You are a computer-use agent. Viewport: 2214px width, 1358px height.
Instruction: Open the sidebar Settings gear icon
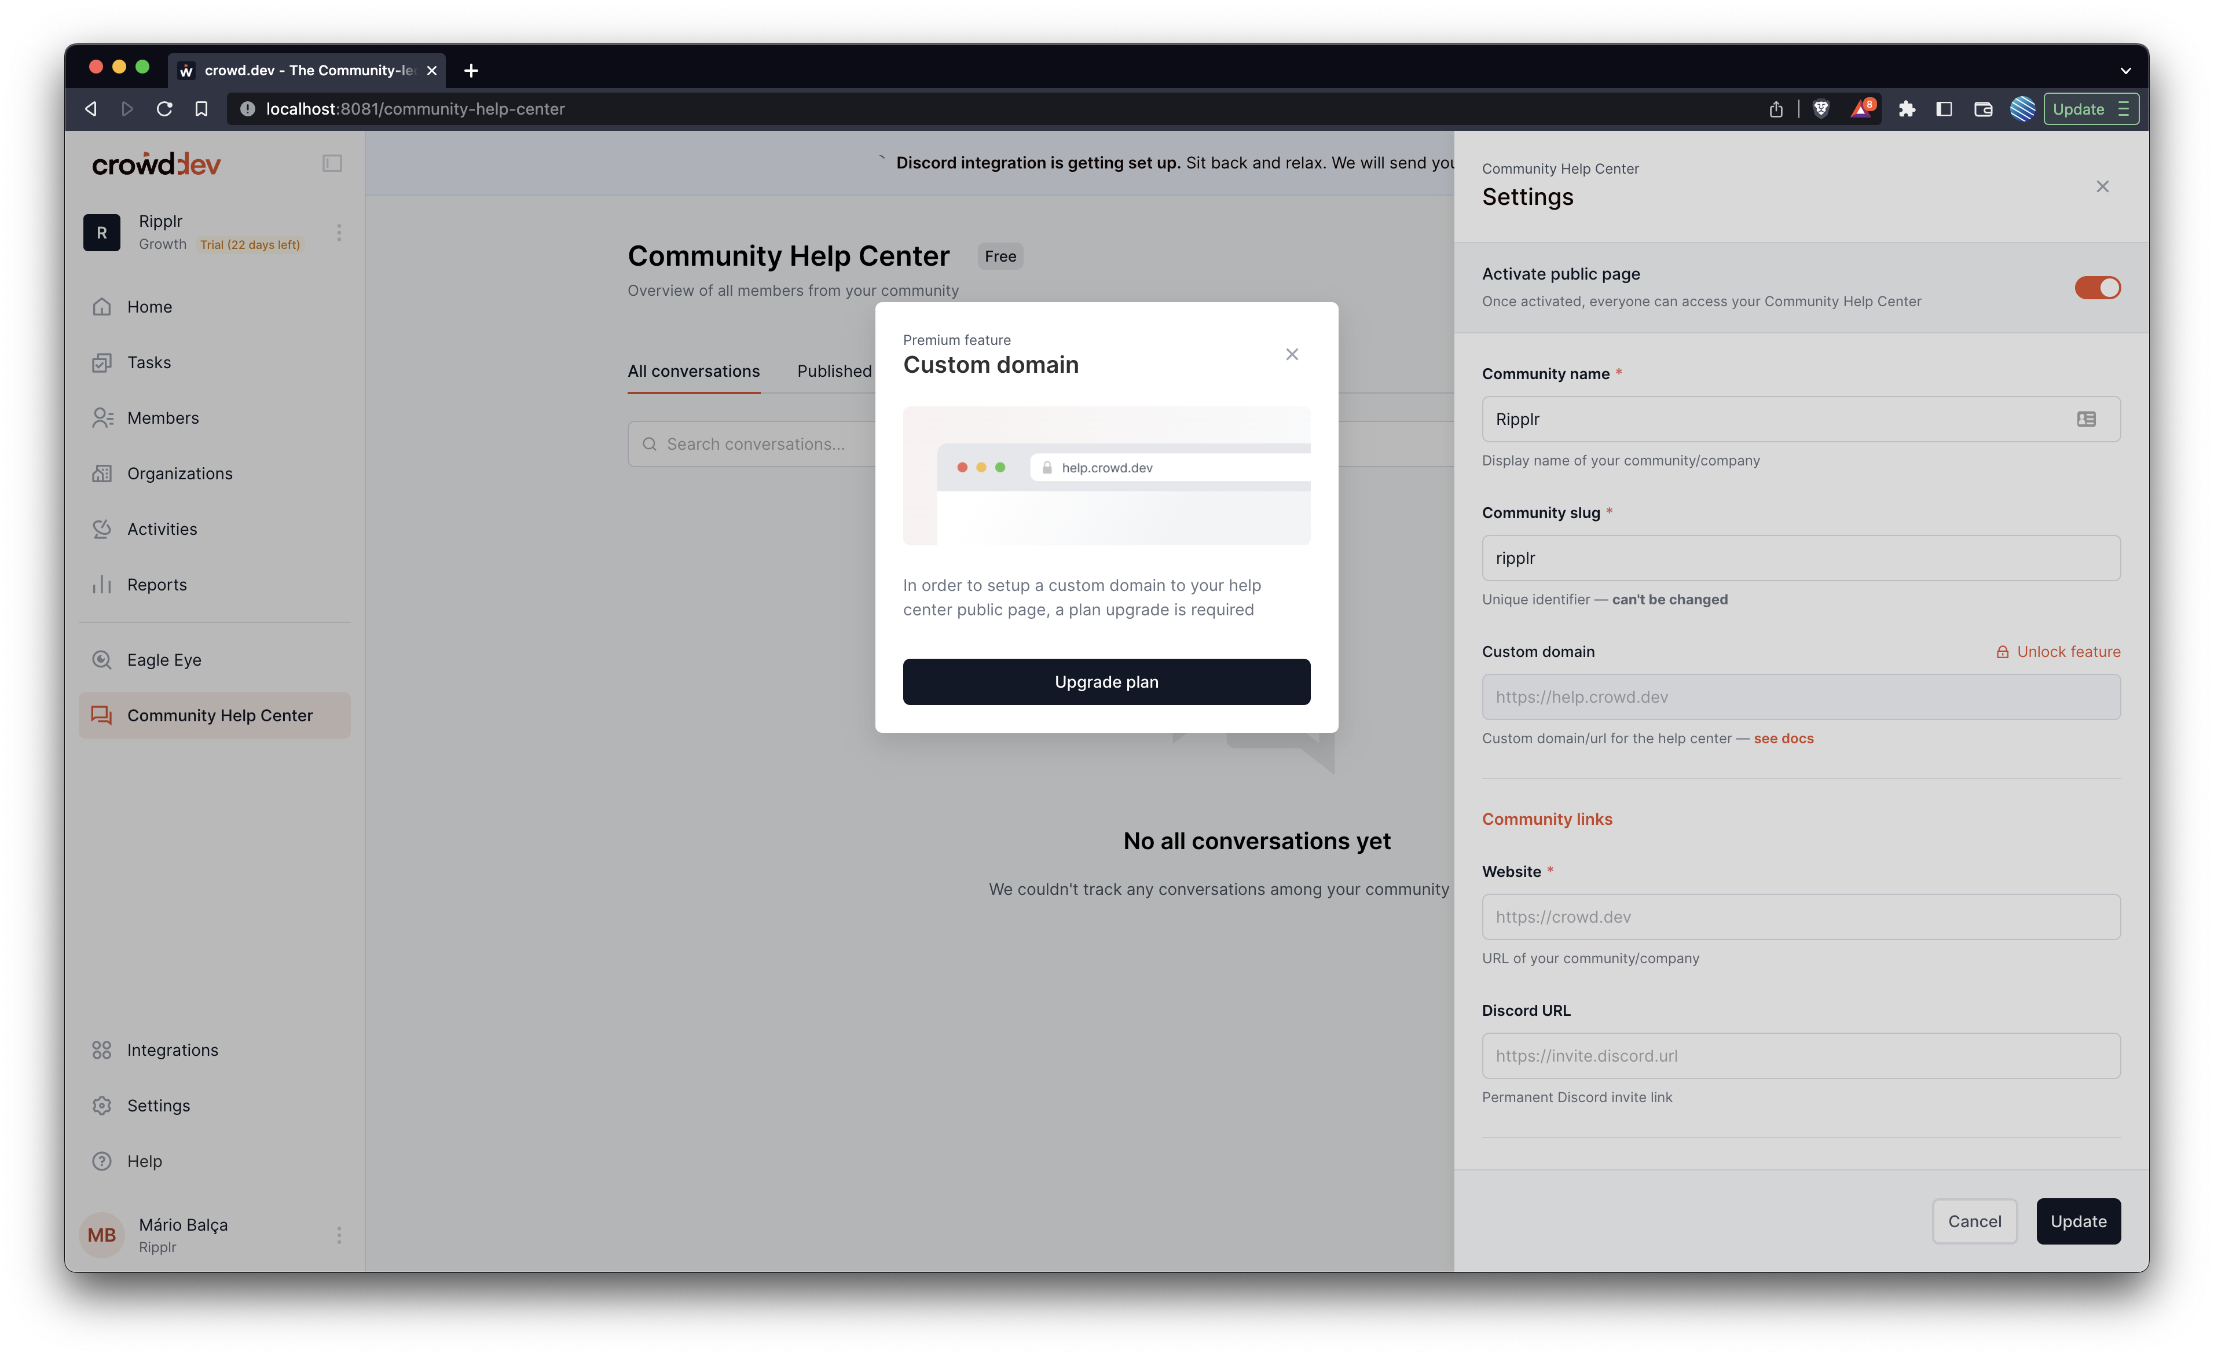tap(101, 1106)
